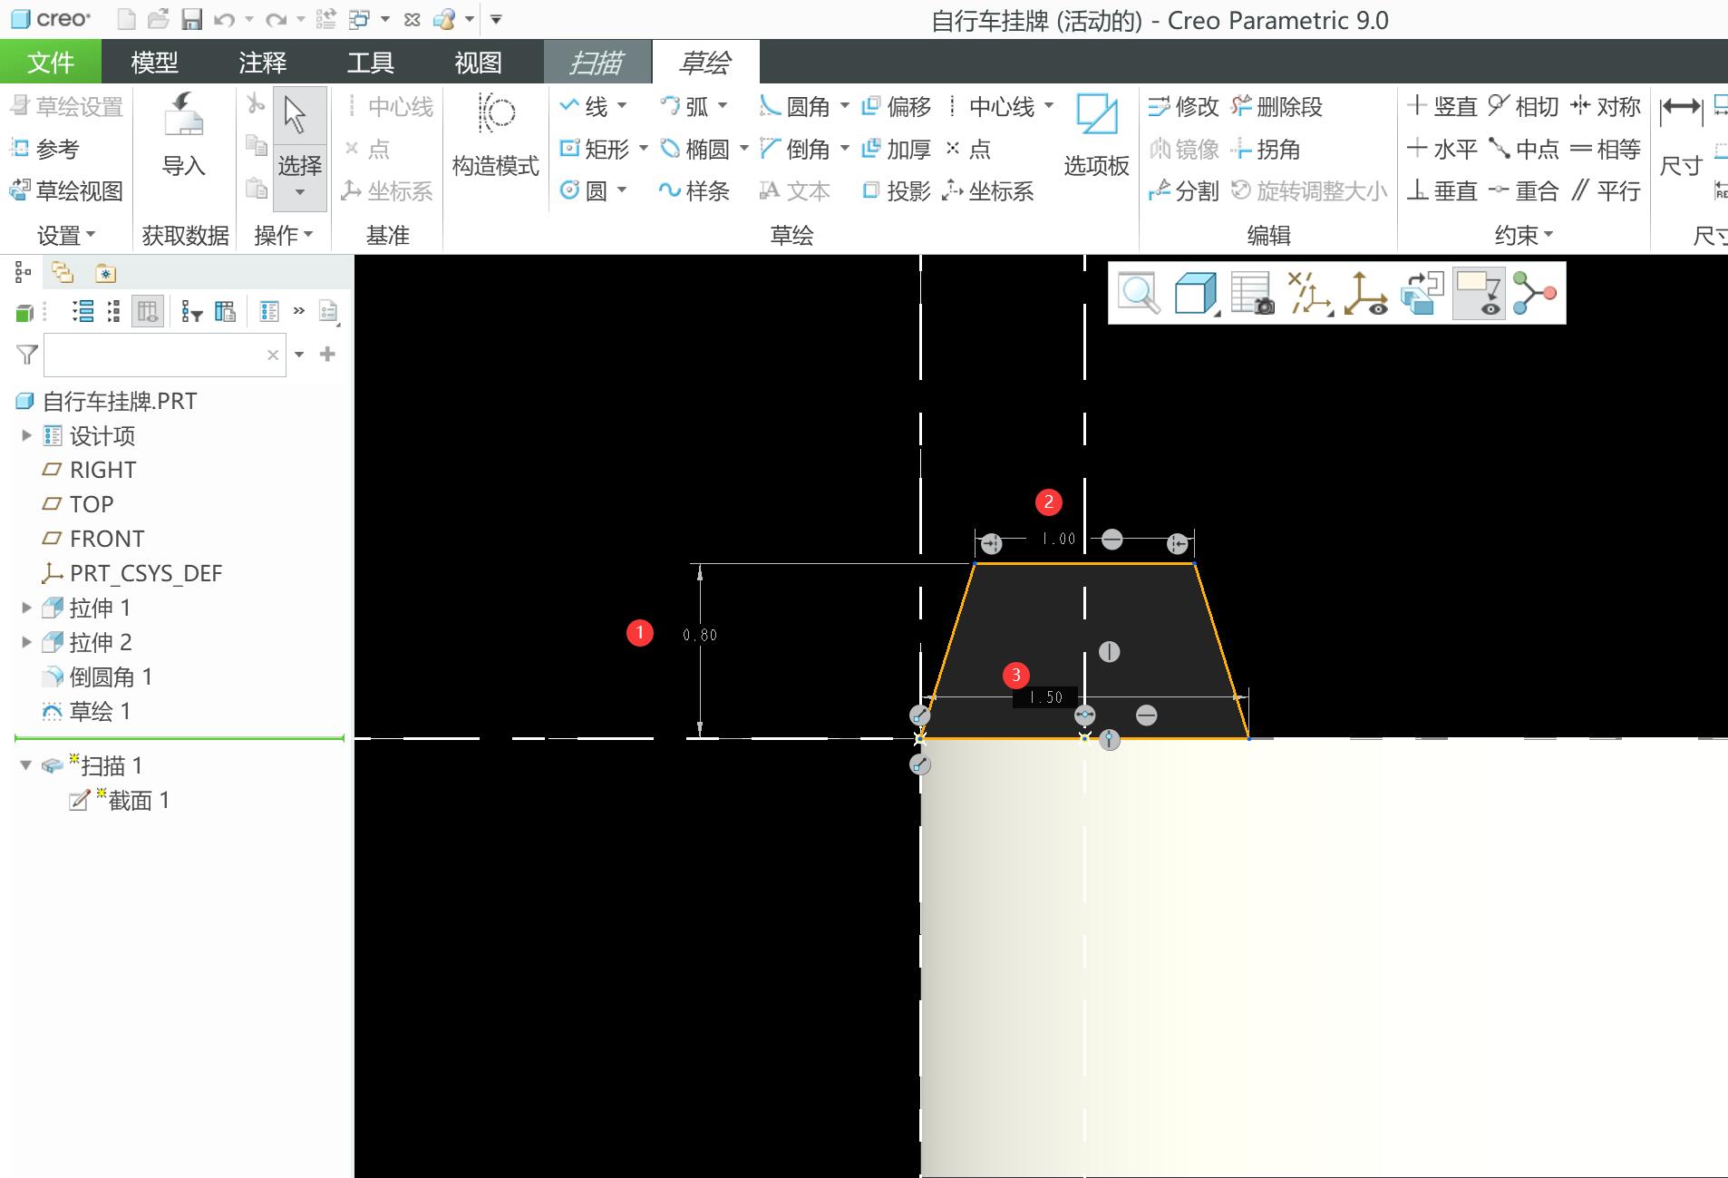Click the 投影 (Project) tool
Screen dimensions: 1728x1178
pos(897,190)
